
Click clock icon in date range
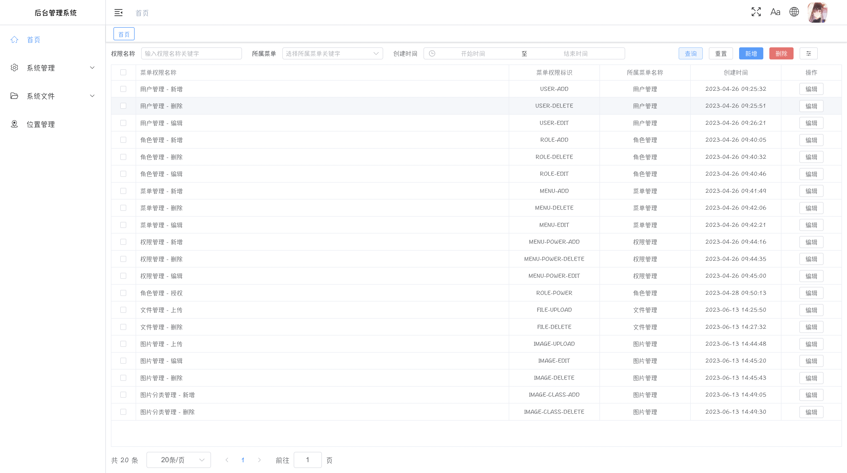pos(432,54)
